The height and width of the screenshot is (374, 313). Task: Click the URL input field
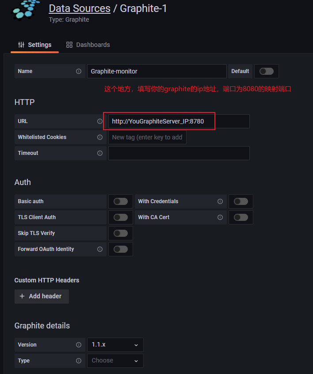(179, 121)
